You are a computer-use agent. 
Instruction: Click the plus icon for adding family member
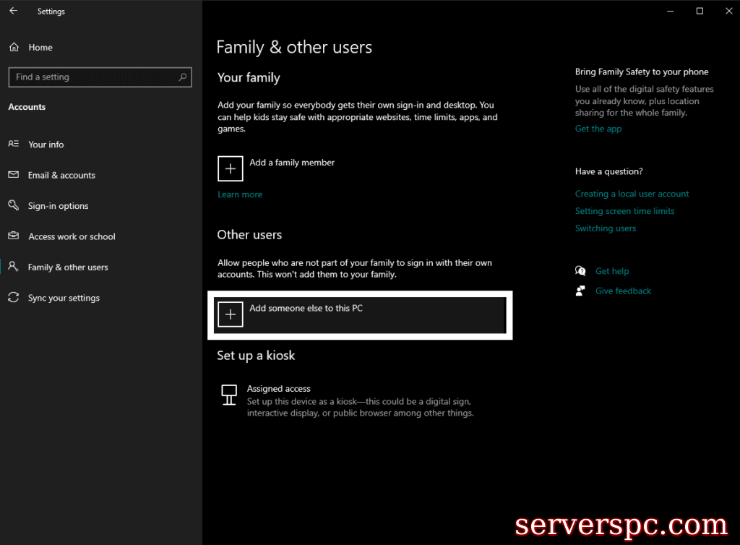pos(231,168)
